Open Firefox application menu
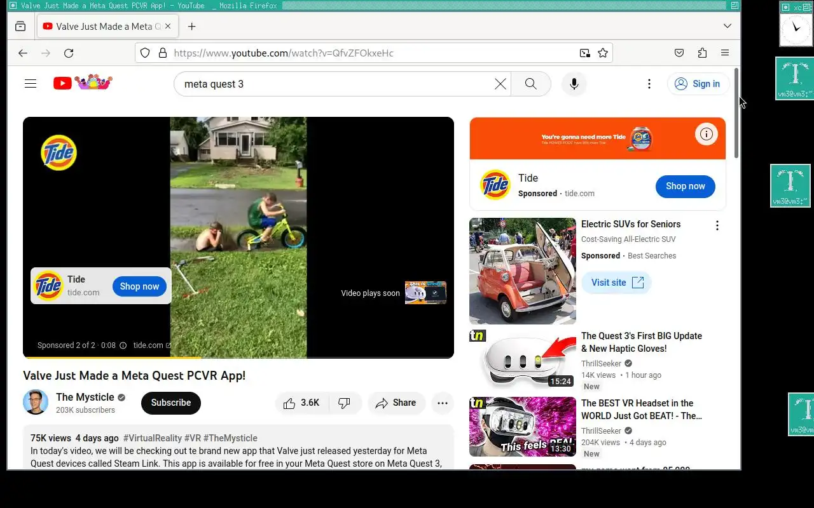 point(725,53)
